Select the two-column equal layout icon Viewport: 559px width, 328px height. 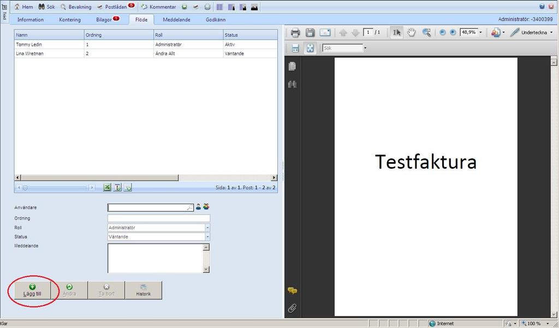(219, 7)
